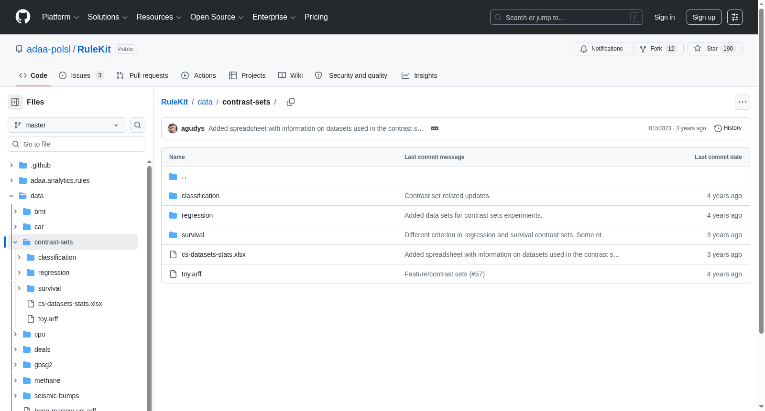Star the RuleKit repository
This screenshot has height=411, width=765.
pyautogui.click(x=715, y=49)
